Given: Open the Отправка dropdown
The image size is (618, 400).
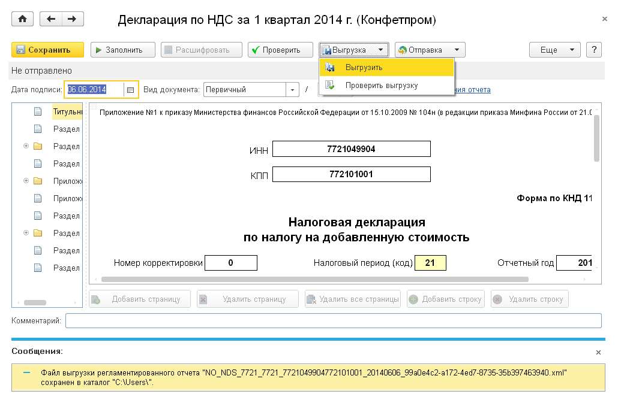Looking at the screenshot, I should pos(430,50).
